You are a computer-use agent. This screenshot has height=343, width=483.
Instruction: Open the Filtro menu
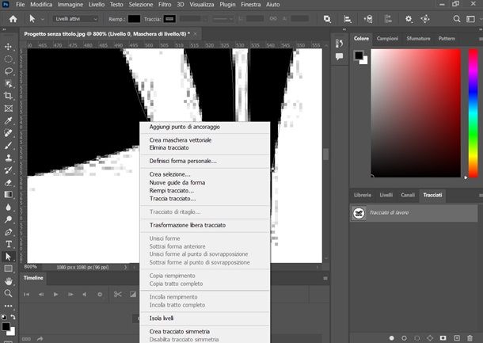(x=165, y=5)
